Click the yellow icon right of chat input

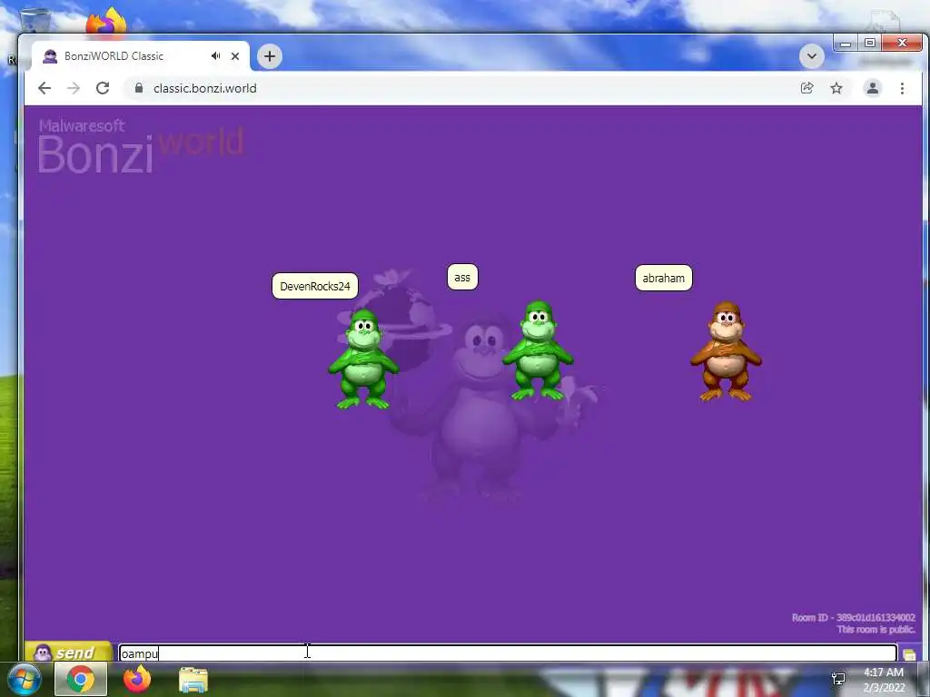pos(909,653)
